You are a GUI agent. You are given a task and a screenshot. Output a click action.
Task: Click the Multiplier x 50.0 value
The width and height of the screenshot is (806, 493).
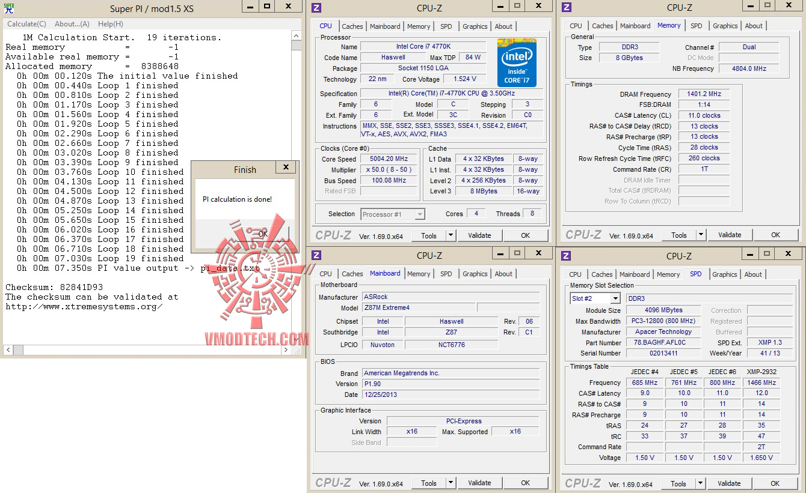[389, 170]
